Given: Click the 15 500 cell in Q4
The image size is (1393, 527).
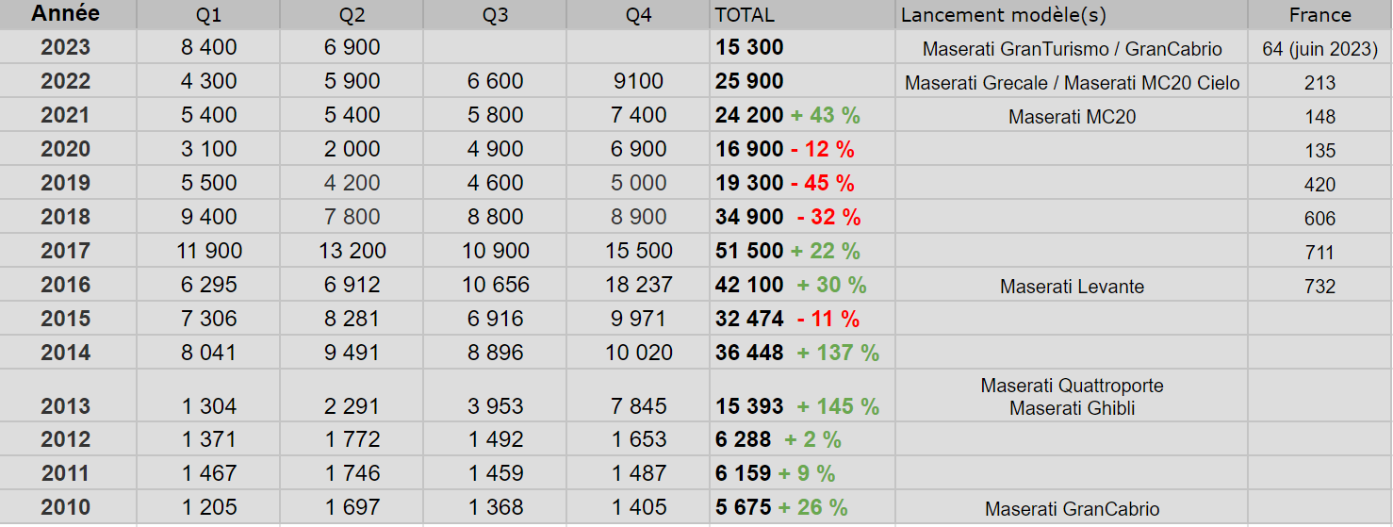Looking at the screenshot, I should click(638, 251).
